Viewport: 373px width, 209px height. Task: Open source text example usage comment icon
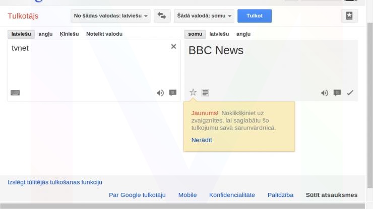[173, 92]
